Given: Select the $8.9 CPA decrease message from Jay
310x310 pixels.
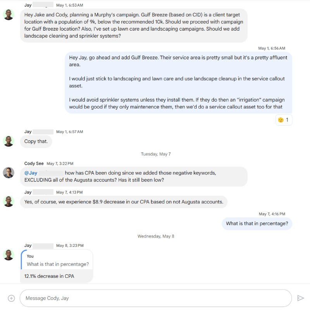Looking at the screenshot, I should tap(124, 202).
